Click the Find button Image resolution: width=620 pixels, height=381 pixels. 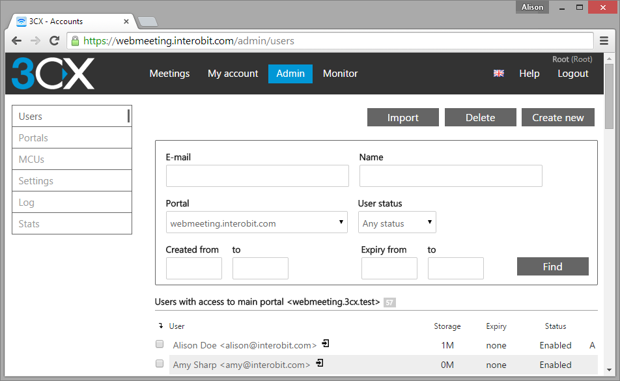[553, 266]
